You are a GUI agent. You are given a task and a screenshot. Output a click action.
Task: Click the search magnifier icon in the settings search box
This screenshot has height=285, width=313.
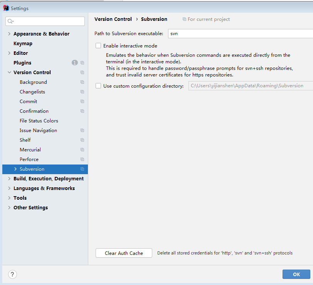coord(10,21)
